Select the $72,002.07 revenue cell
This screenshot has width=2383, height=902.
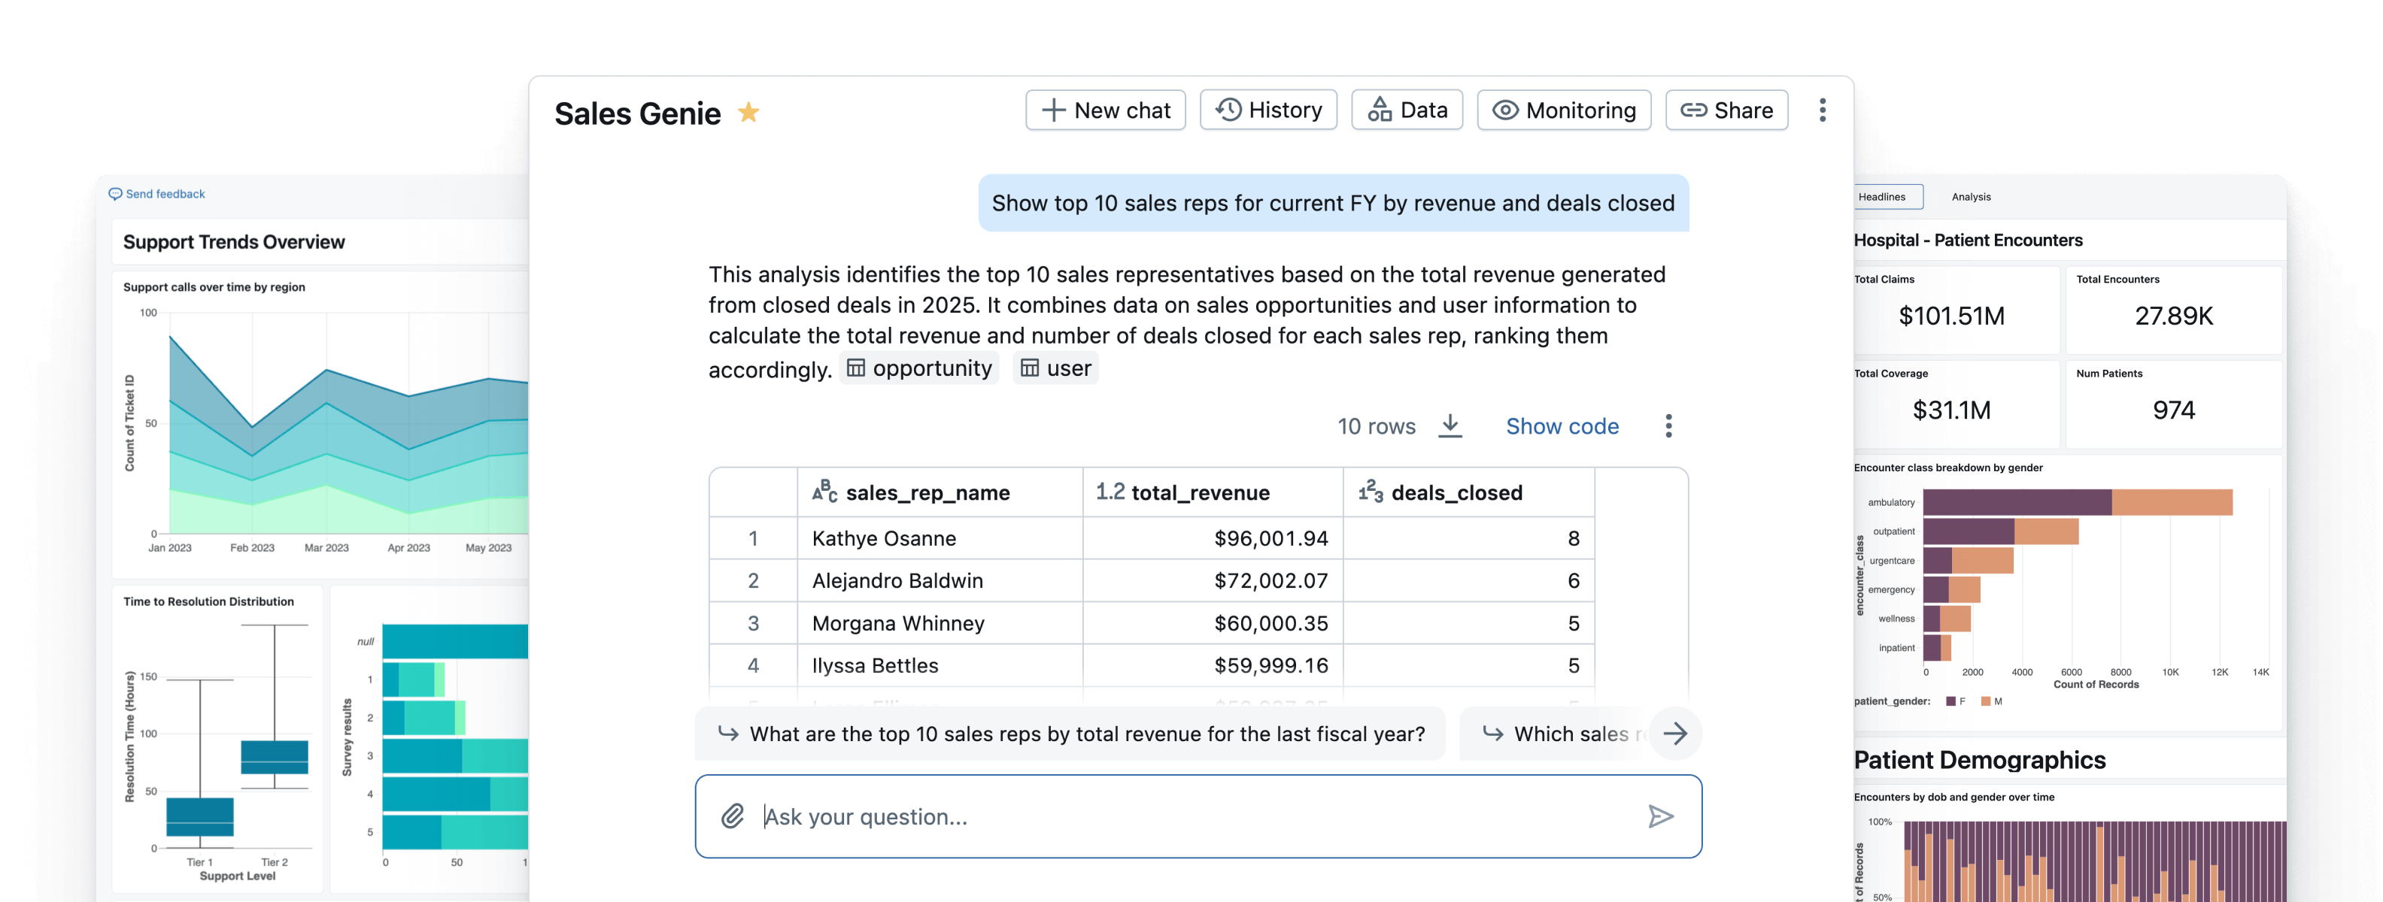[1212, 580]
